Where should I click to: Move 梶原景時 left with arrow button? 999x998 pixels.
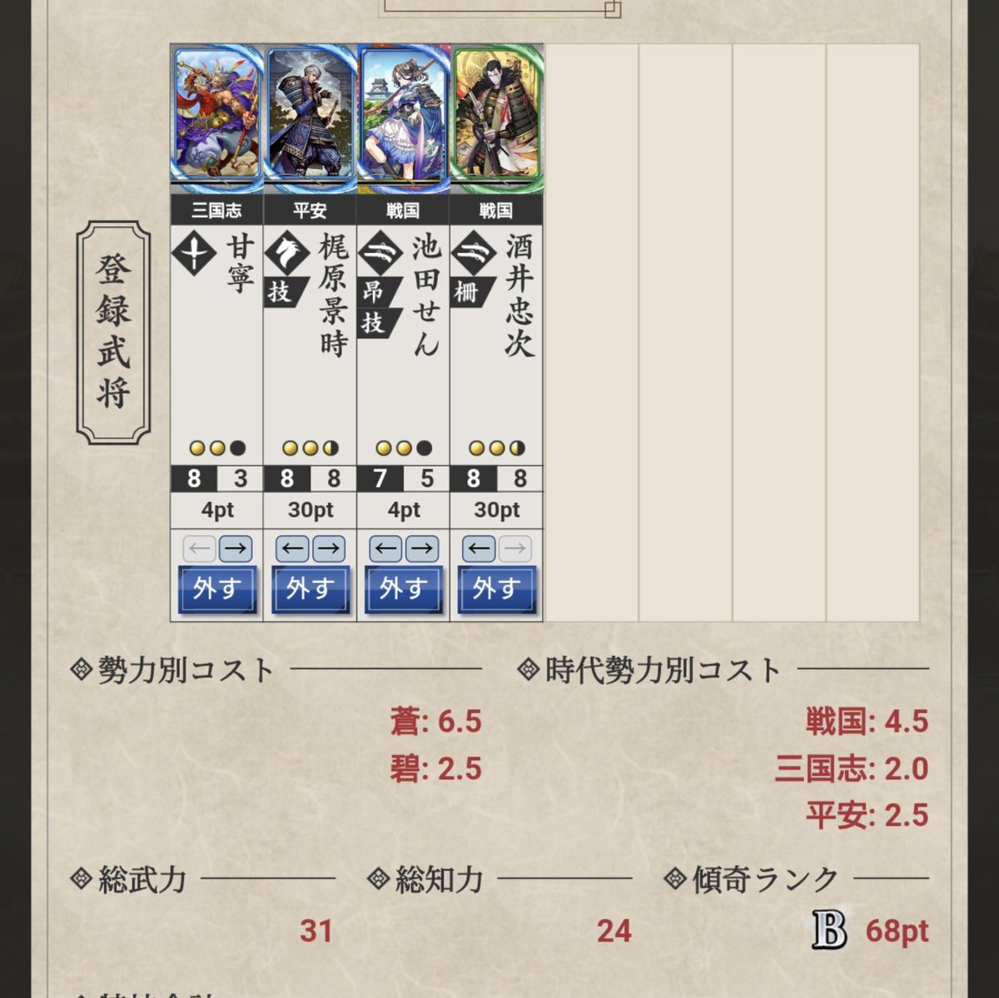[292, 549]
